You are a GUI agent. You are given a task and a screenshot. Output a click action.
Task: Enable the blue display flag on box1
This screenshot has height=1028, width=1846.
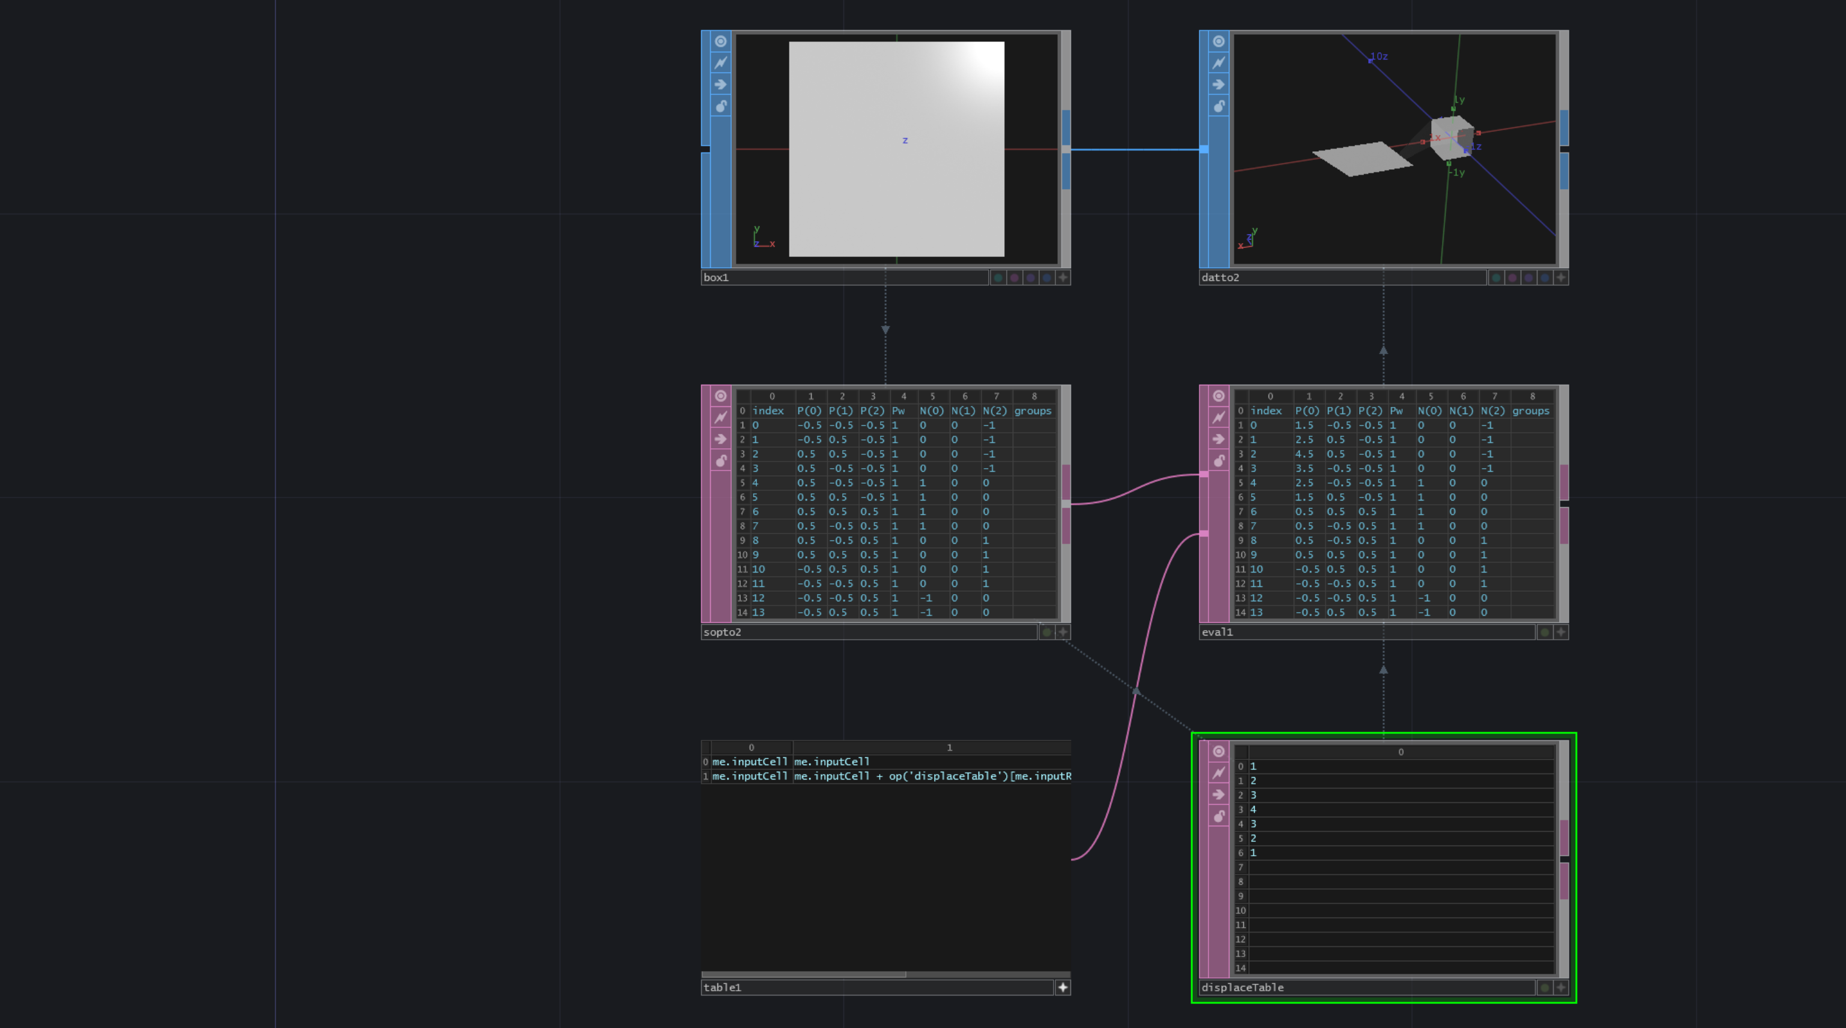click(1046, 277)
